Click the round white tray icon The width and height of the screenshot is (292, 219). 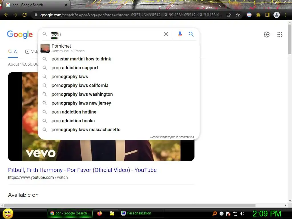point(221,214)
